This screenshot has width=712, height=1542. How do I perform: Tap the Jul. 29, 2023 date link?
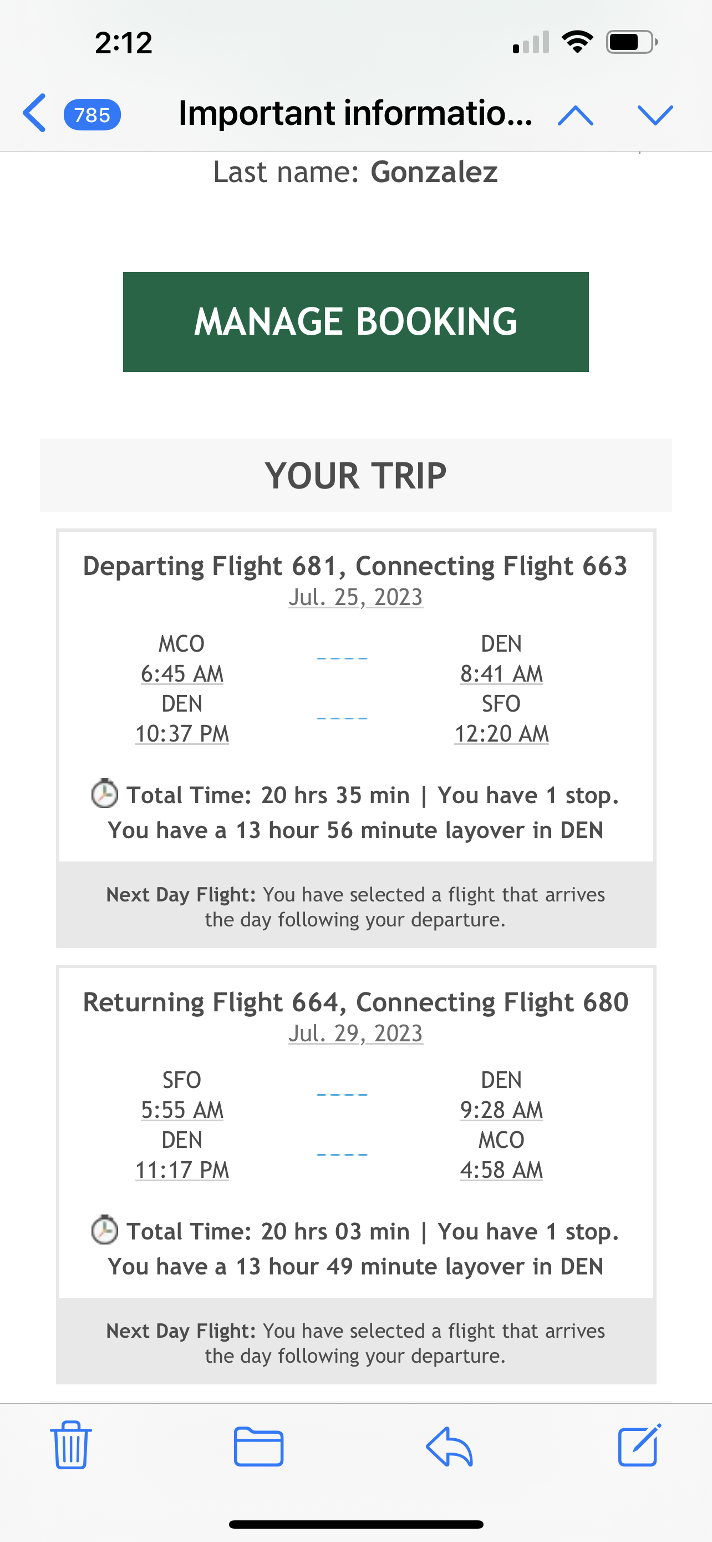pyautogui.click(x=355, y=1034)
